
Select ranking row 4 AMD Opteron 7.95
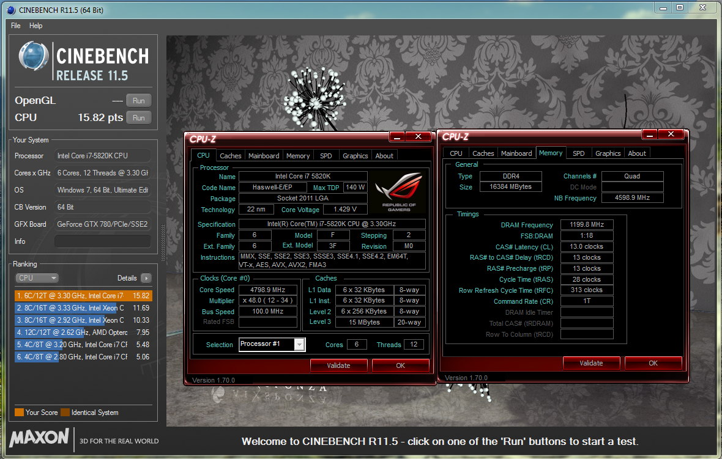tap(83, 332)
